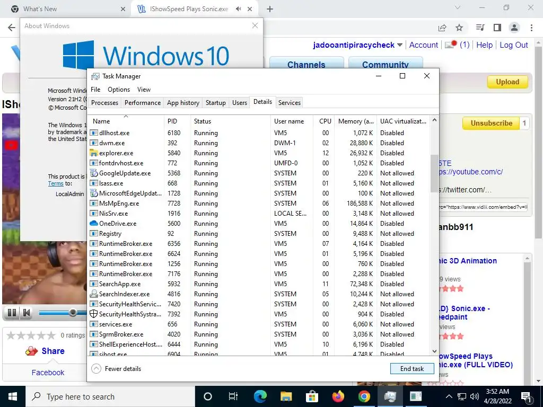Screen dimensions: 543x407
Task: Show hidden system tray icons
Action: (x=449, y=396)
